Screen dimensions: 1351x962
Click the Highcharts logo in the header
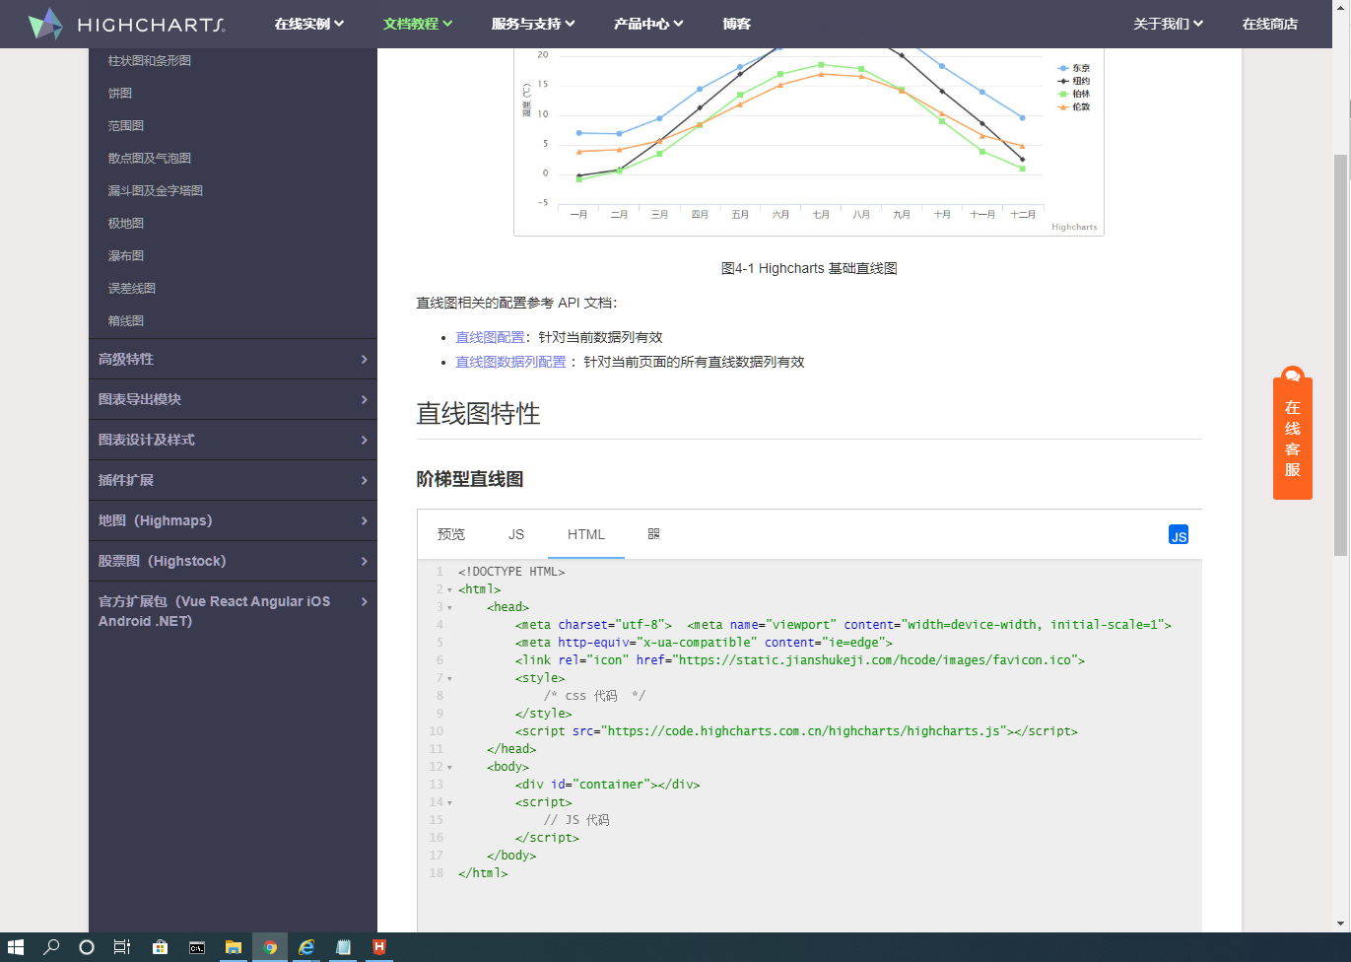tap(126, 24)
